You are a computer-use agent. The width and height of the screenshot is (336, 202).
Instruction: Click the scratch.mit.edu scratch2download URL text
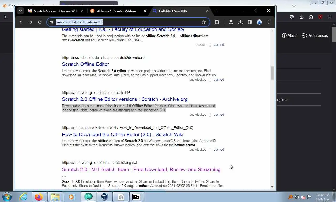[x=103, y=58]
